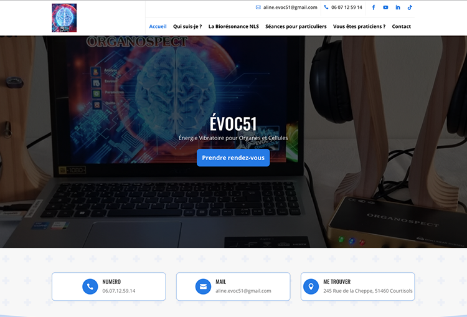This screenshot has width=467, height=317.
Task: Click the map pin icon in ME TROUVER card
Action: (311, 286)
